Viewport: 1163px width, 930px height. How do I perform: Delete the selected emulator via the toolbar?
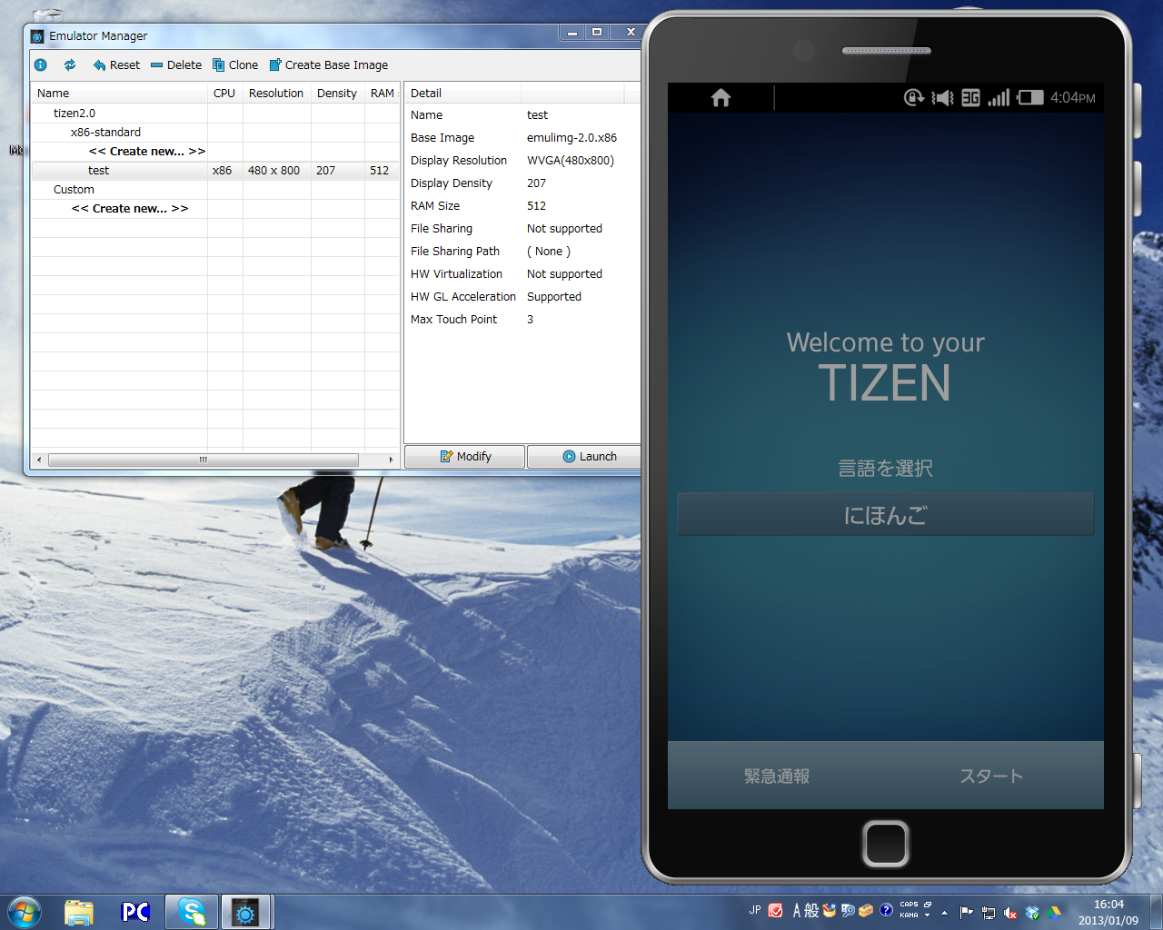(x=176, y=64)
